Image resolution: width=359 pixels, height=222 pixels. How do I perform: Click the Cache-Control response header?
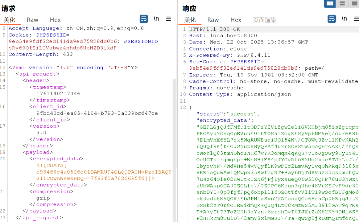pos(274,81)
